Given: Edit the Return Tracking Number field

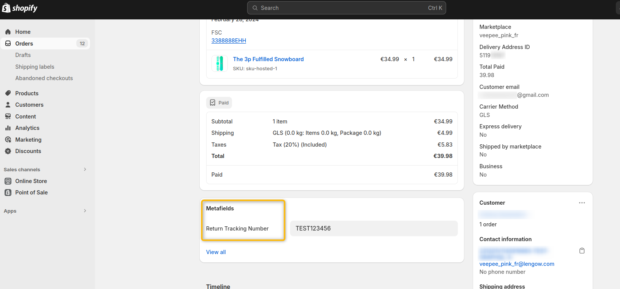Looking at the screenshot, I should [374, 229].
